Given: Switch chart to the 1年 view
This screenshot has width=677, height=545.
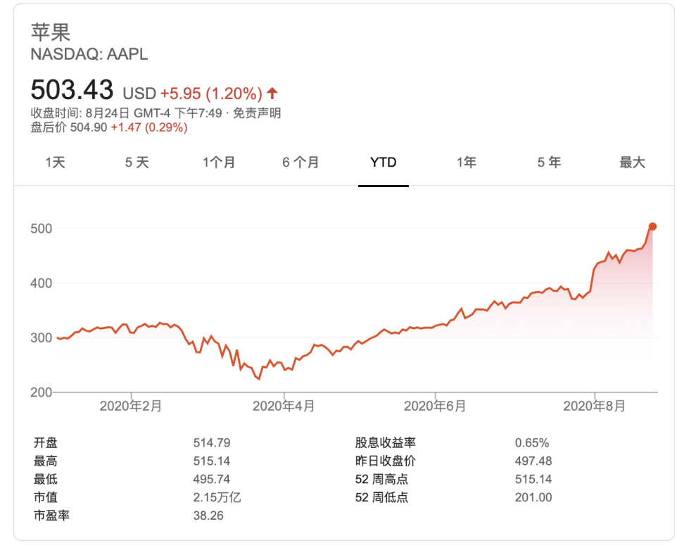Looking at the screenshot, I should pyautogui.click(x=466, y=162).
